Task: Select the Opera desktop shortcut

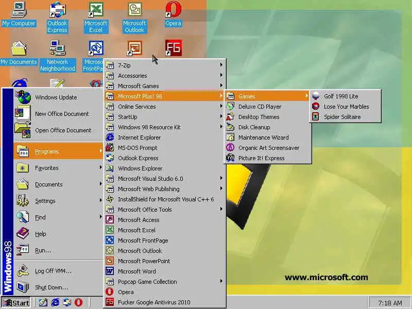Action: pos(173,14)
